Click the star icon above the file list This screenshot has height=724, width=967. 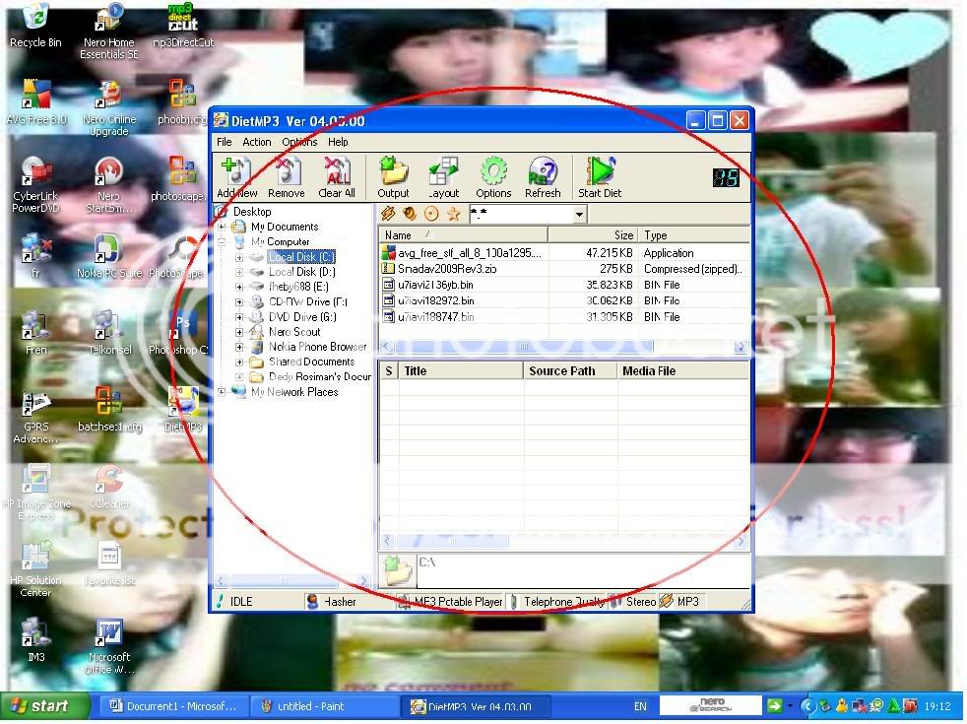(454, 214)
